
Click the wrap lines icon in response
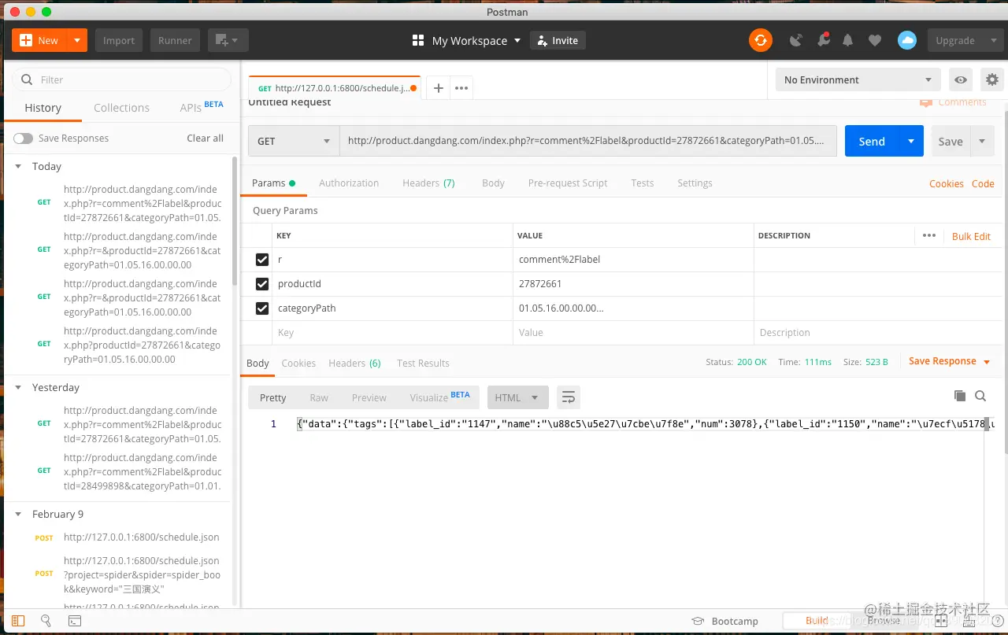click(568, 397)
